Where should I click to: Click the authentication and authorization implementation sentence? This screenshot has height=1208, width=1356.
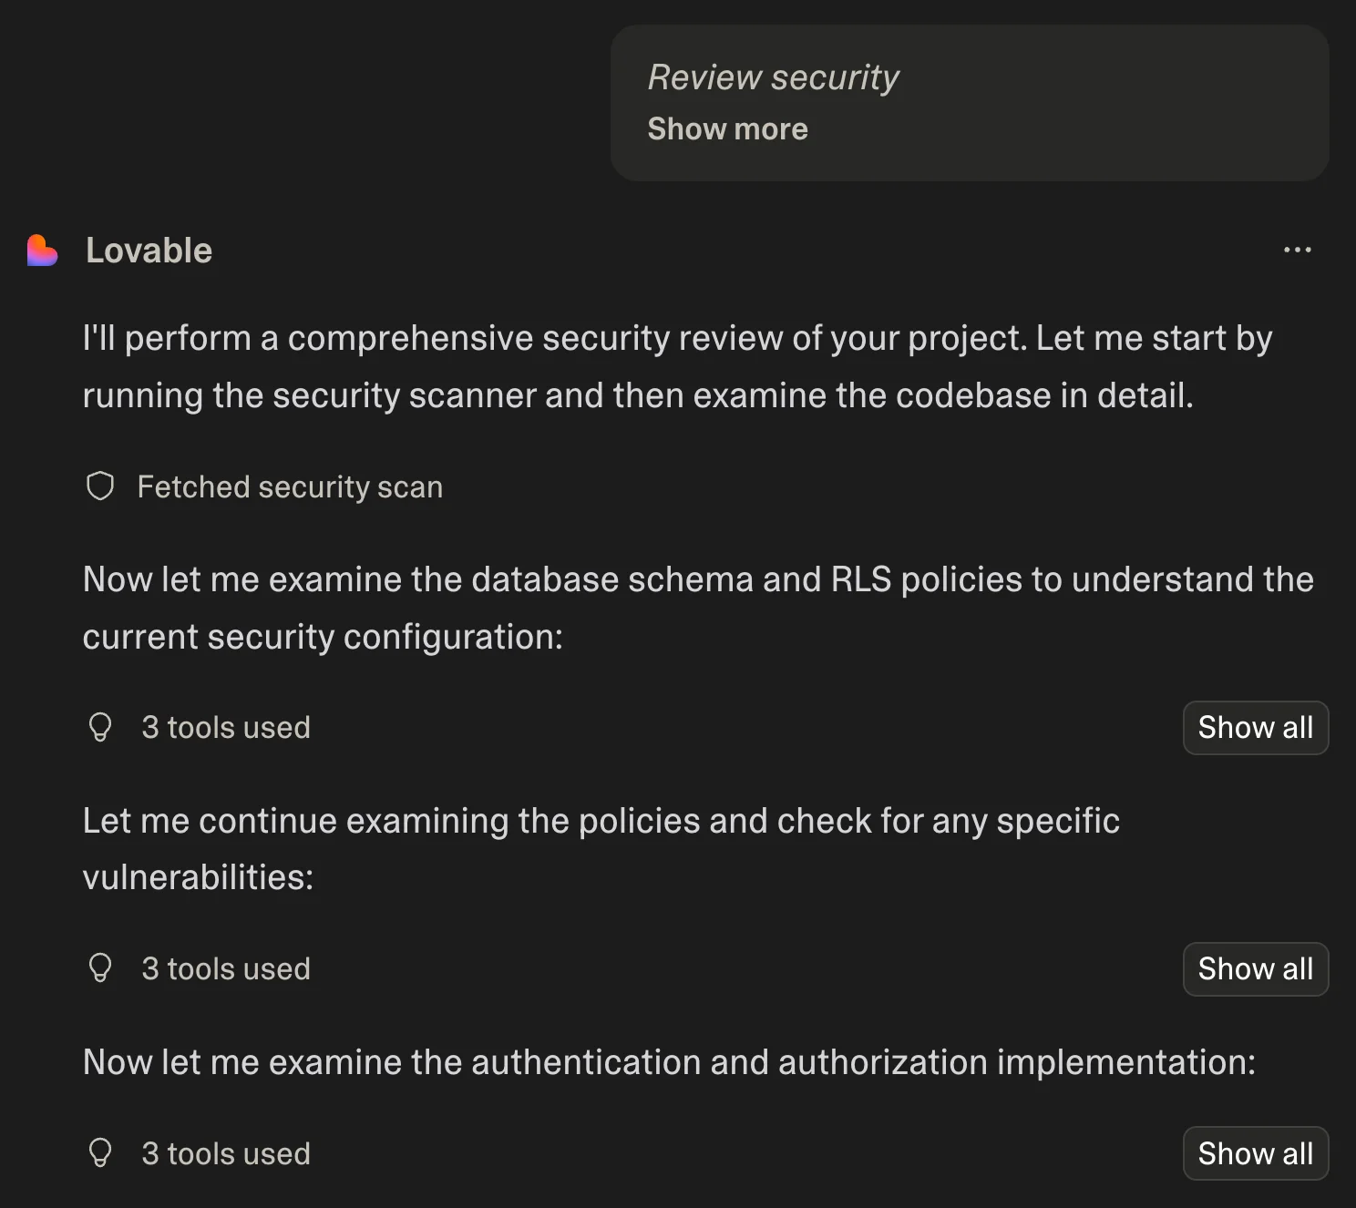669,1062
